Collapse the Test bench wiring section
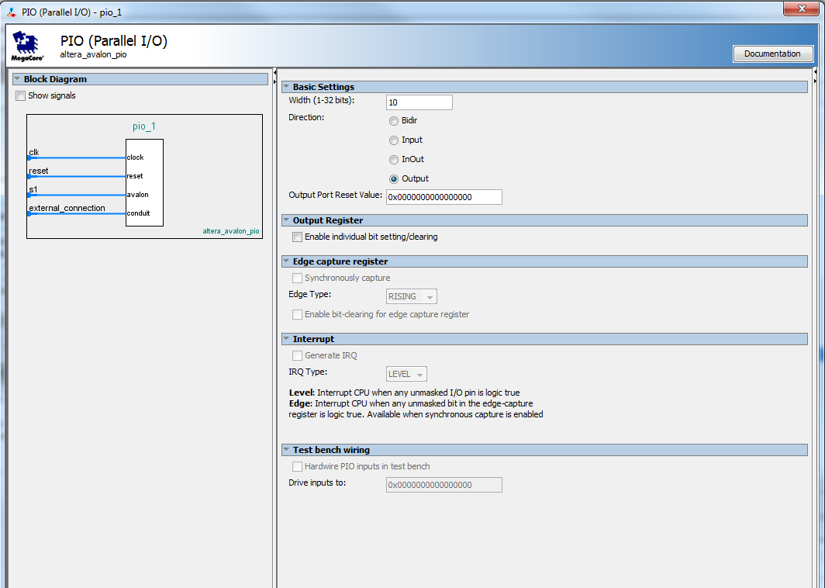Image resolution: width=825 pixels, height=588 pixels. pyautogui.click(x=286, y=450)
